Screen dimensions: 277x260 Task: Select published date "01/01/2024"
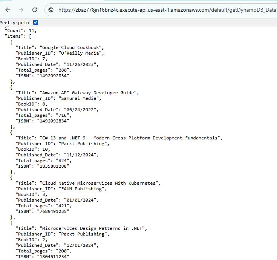pos(80,200)
